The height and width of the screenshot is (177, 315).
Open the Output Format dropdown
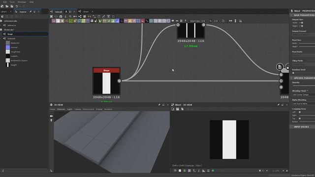coord(303,34)
